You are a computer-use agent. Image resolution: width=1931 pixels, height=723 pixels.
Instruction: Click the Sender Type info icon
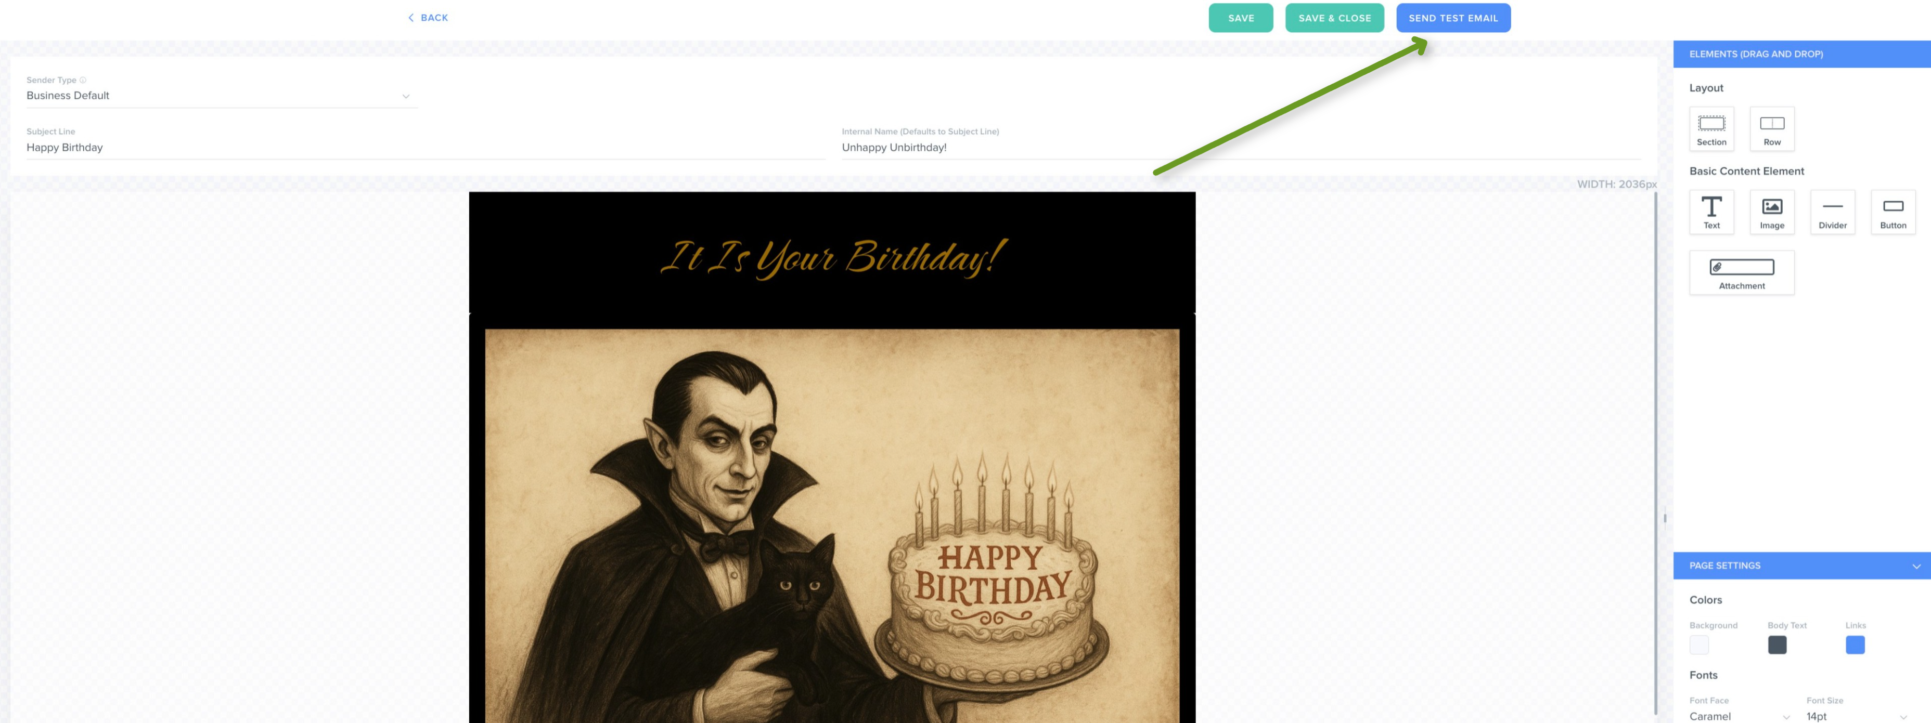tap(83, 80)
